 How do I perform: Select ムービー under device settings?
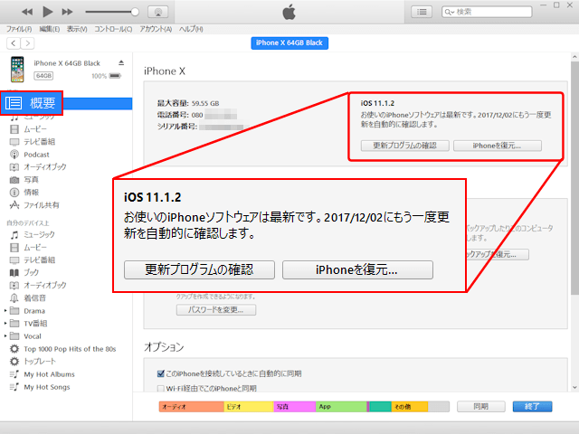[x=35, y=129]
